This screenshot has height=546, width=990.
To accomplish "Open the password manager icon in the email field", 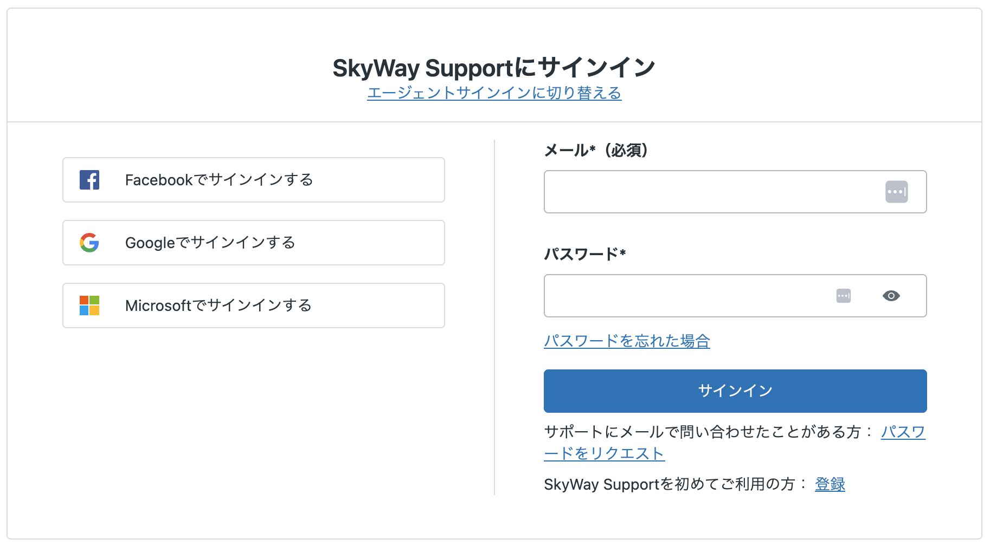I will coord(897,192).
